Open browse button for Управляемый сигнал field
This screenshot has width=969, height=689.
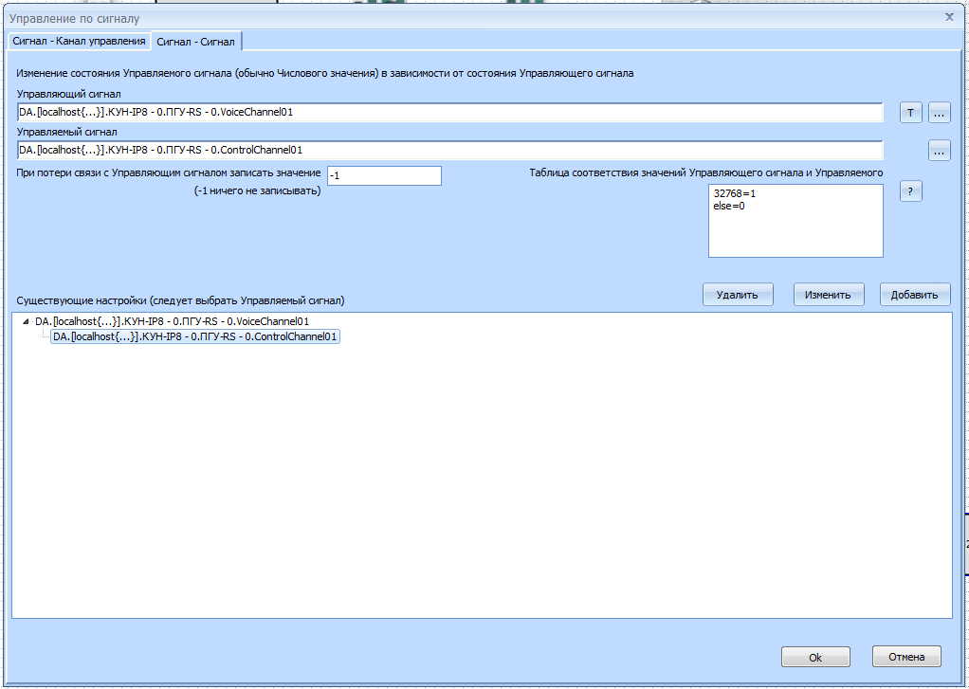pyautogui.click(x=939, y=150)
